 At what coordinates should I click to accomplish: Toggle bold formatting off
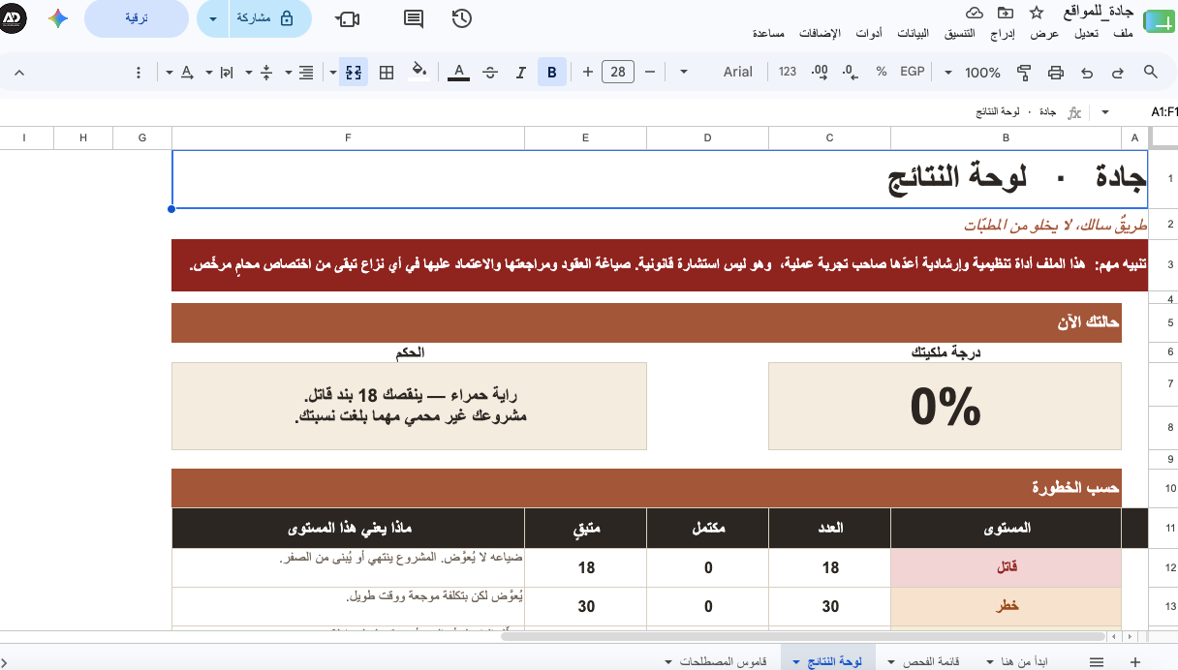(x=552, y=72)
